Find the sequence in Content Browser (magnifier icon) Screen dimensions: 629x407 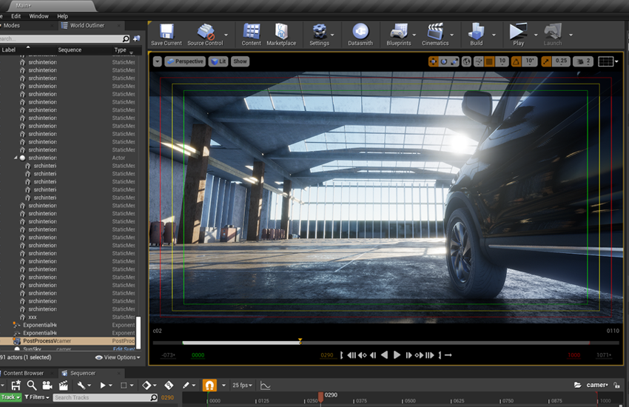click(31, 386)
